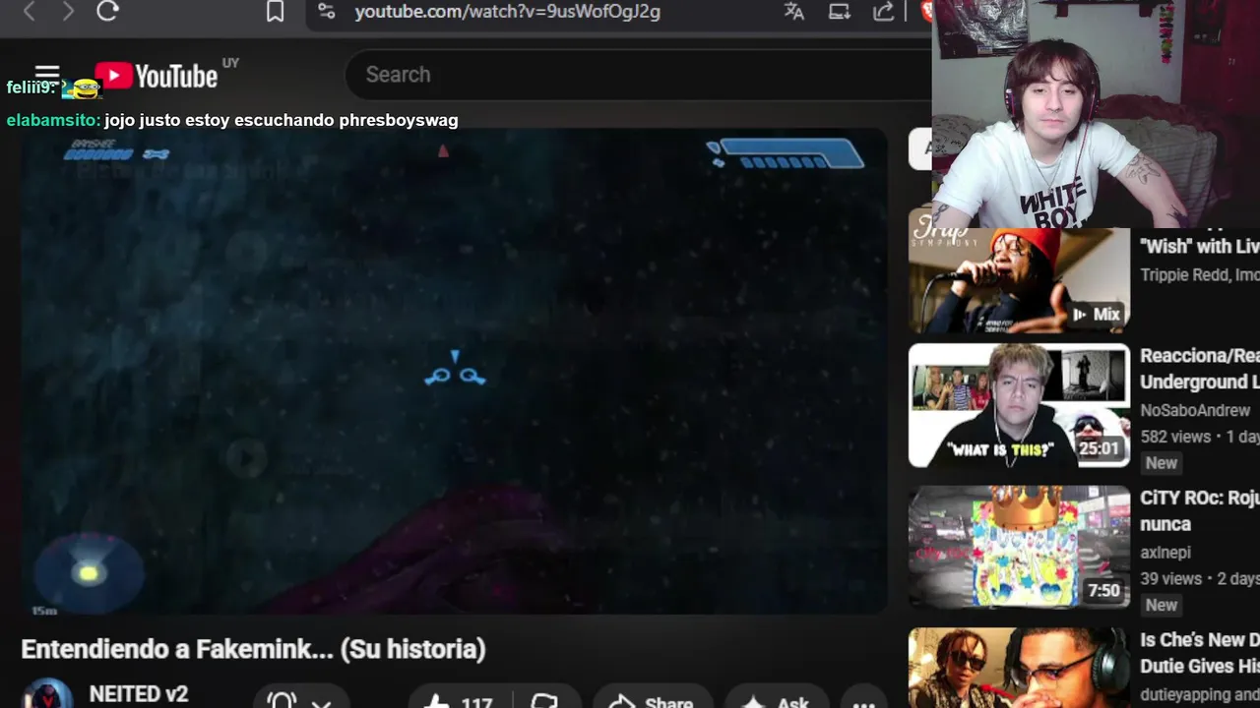
Task: Click the YouTube Search field
Action: coord(638,75)
